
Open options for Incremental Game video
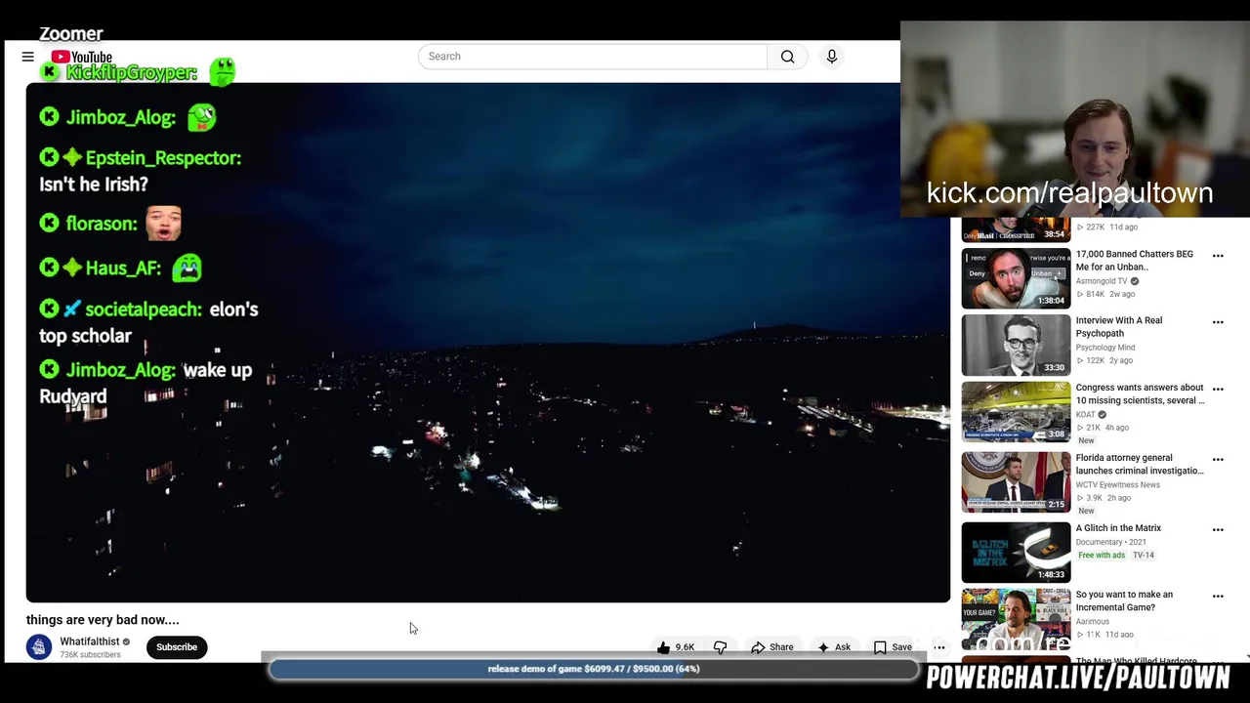(1218, 597)
